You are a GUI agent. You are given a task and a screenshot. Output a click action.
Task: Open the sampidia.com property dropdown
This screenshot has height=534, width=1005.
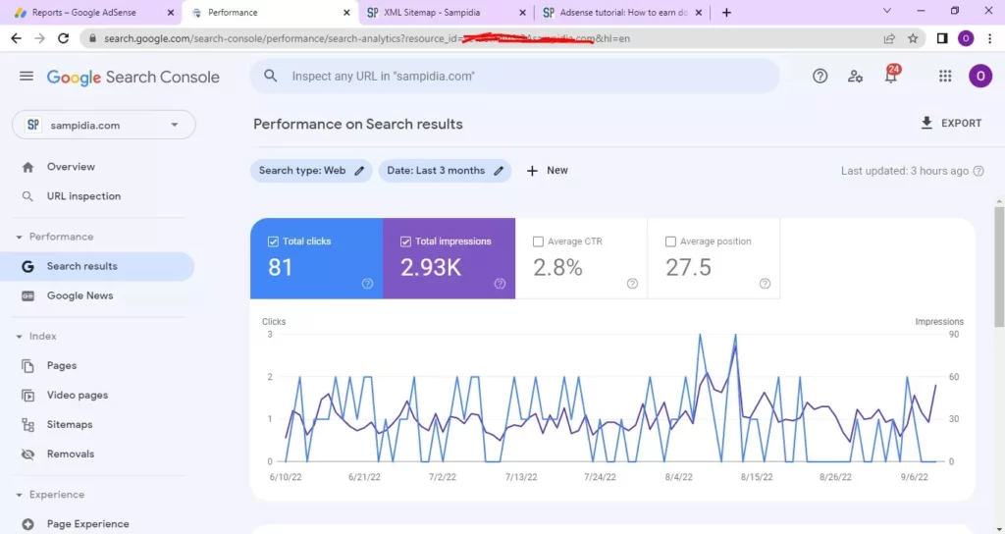click(104, 125)
